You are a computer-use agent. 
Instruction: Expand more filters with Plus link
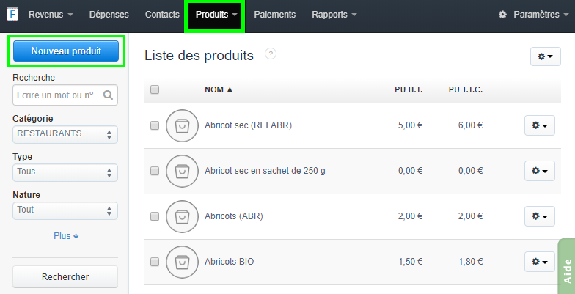[65, 236]
